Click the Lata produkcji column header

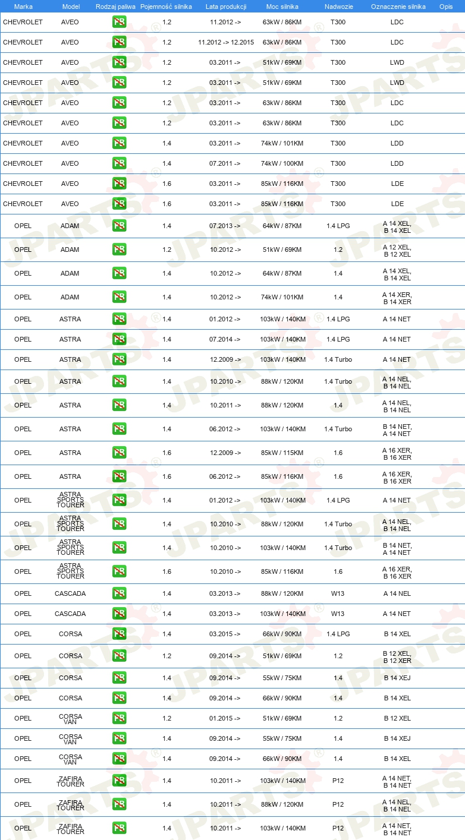point(225,7)
